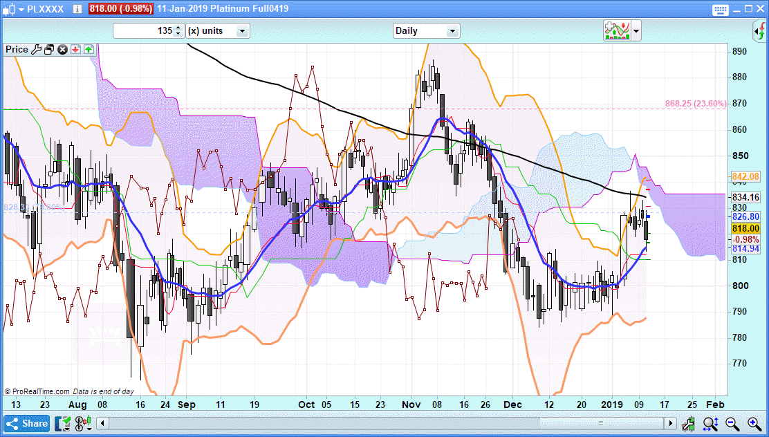The height and width of the screenshot is (437, 769).
Task: Click duplicate Price panel icon
Action: point(49,50)
